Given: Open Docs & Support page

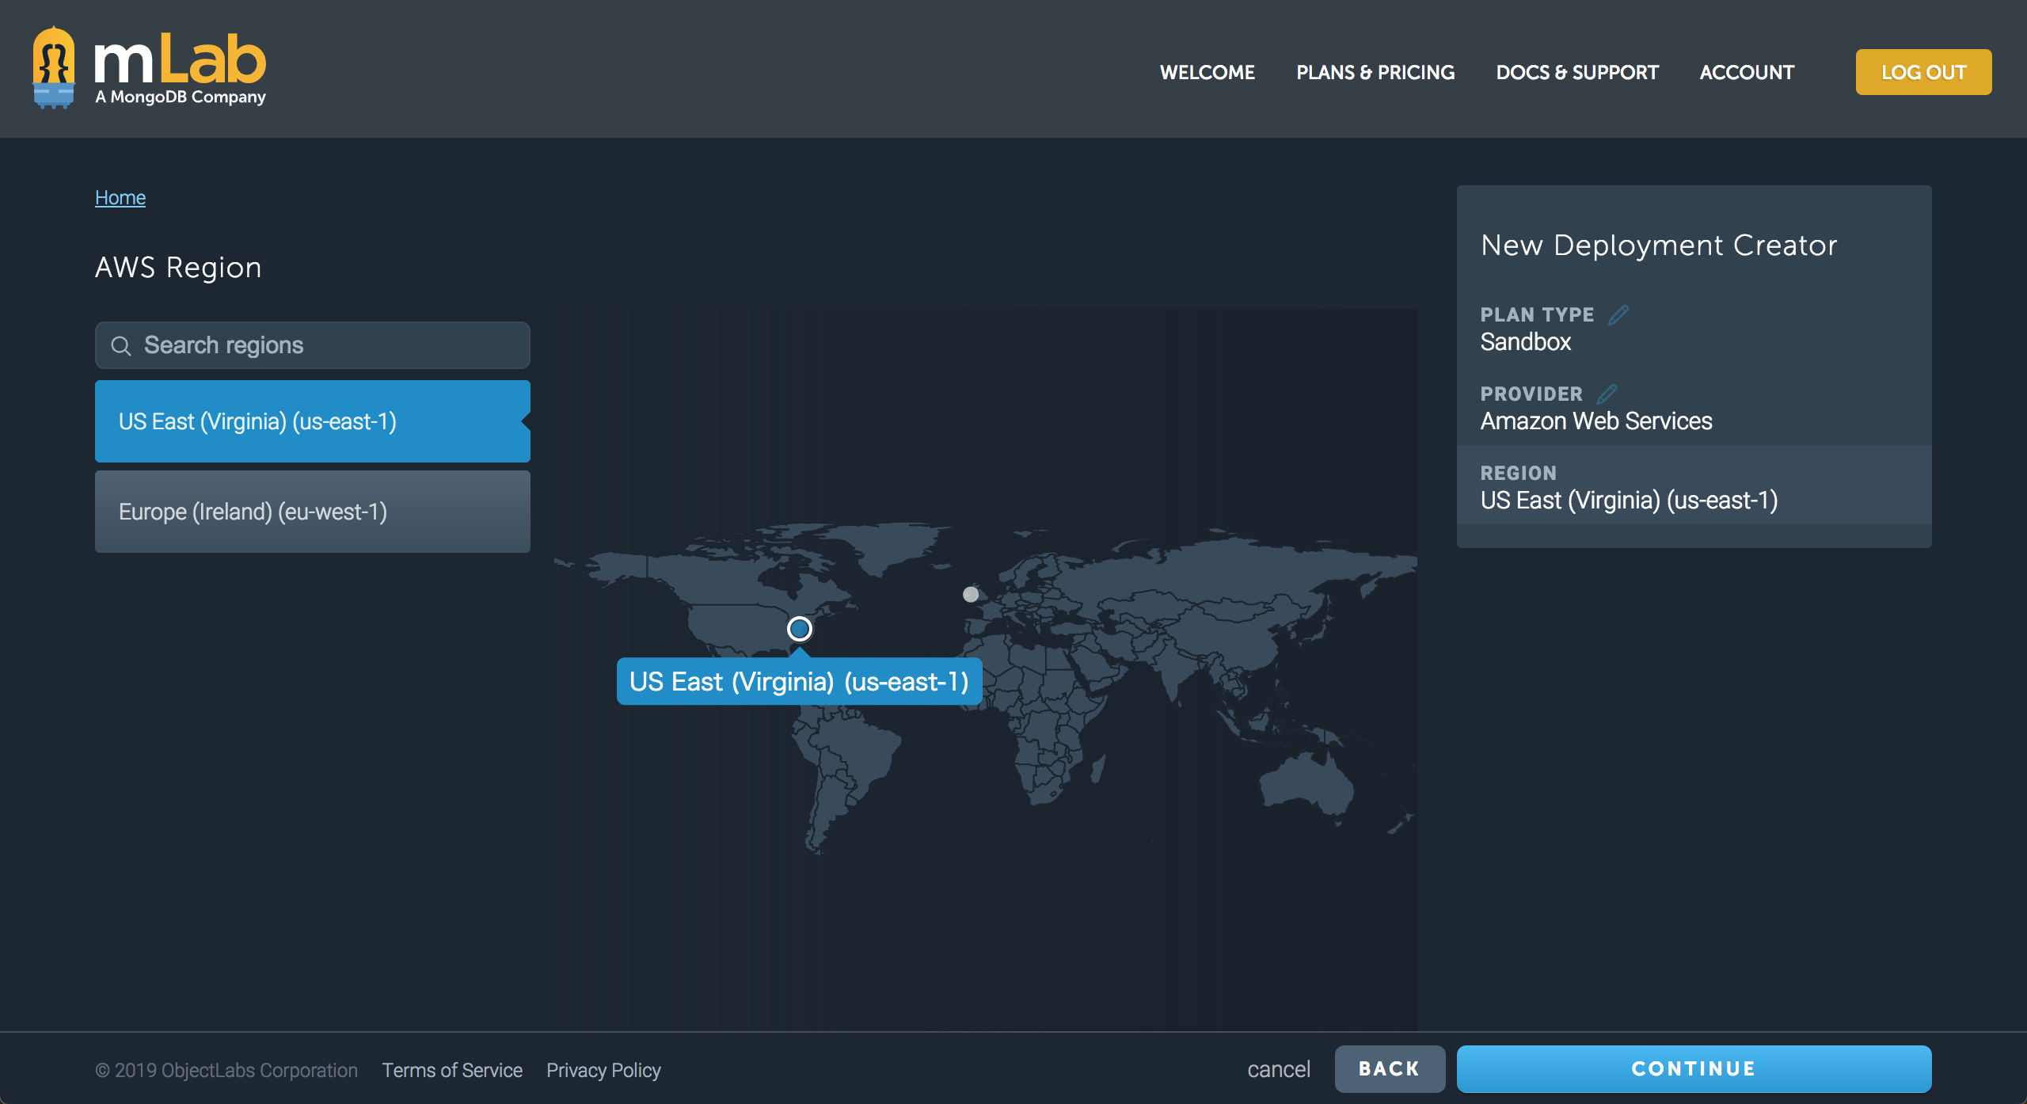Looking at the screenshot, I should pyautogui.click(x=1577, y=72).
